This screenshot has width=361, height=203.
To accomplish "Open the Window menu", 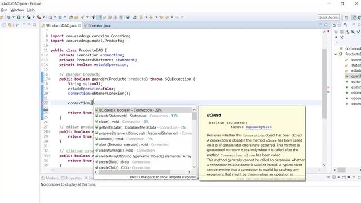I will coord(17,10).
